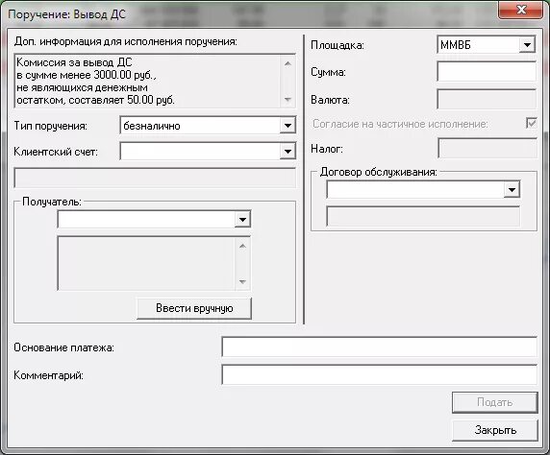Click text 'в сумме менее 3000.00 руб.,'

point(87,75)
